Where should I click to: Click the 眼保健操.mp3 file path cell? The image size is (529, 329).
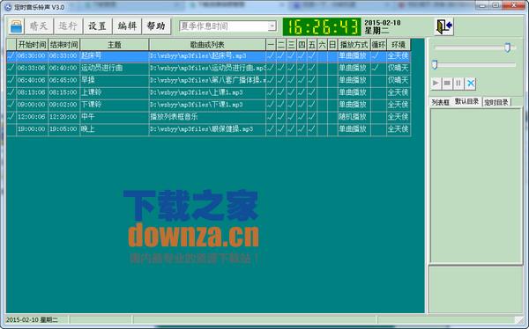click(x=207, y=129)
